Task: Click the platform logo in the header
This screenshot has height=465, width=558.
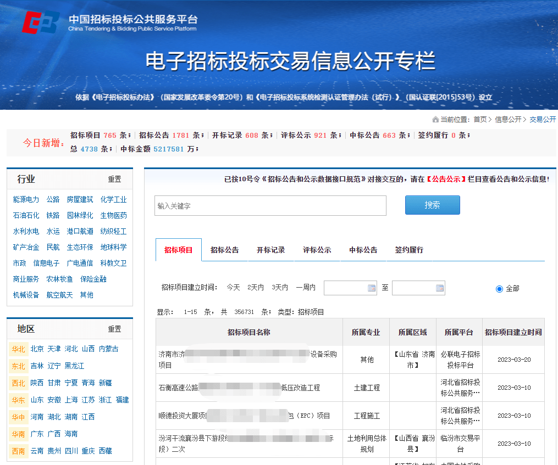Action: (x=41, y=22)
